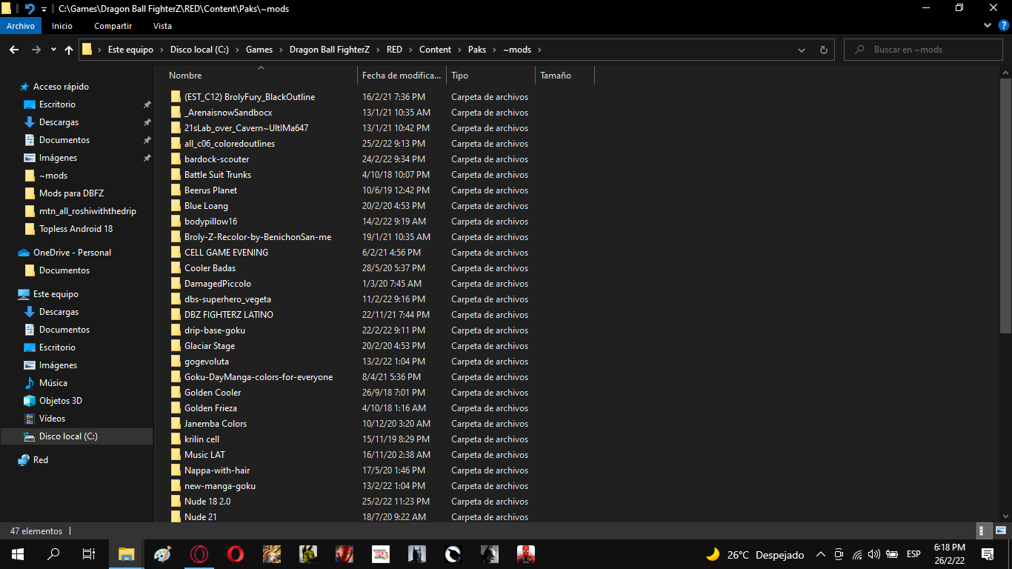This screenshot has height=569, width=1012.
Task: Click the undo icon in title bar
Action: coord(30,8)
